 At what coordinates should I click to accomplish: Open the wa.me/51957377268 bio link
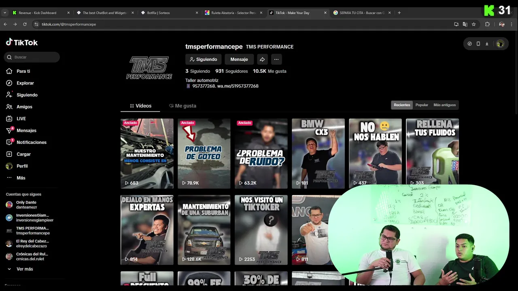click(238, 86)
